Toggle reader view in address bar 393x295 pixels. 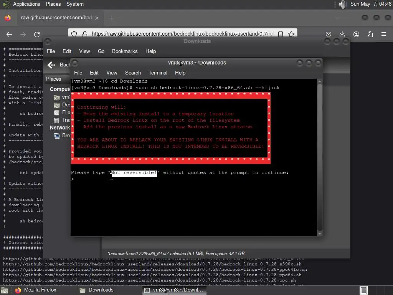click(x=281, y=34)
